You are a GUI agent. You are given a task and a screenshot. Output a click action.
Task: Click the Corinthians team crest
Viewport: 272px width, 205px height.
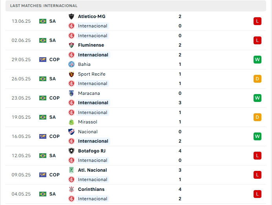[71, 189]
